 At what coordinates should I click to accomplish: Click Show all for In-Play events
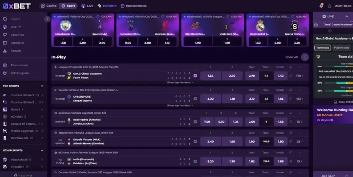[292, 57]
